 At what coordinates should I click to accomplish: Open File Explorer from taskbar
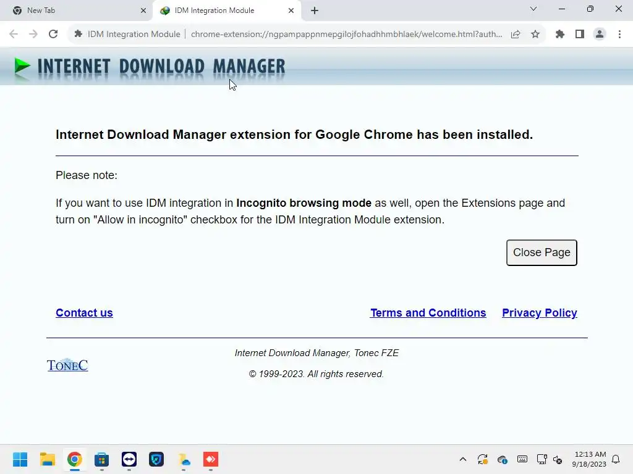[x=48, y=459]
